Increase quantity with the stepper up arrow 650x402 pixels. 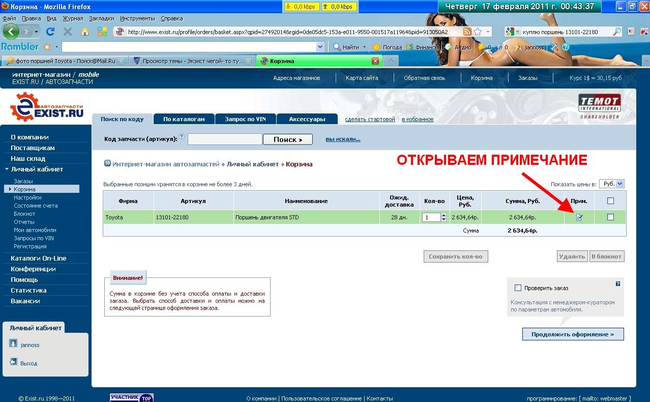click(444, 215)
